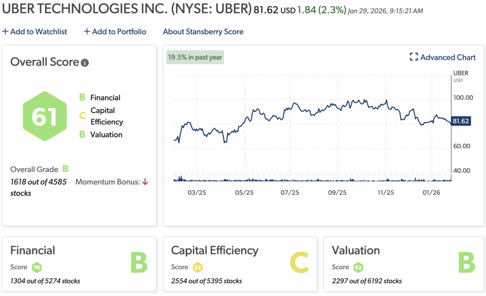The height and width of the screenshot is (296, 486).
Task: Select the hexagonal Overall Score badge showing 61
Action: click(45, 115)
